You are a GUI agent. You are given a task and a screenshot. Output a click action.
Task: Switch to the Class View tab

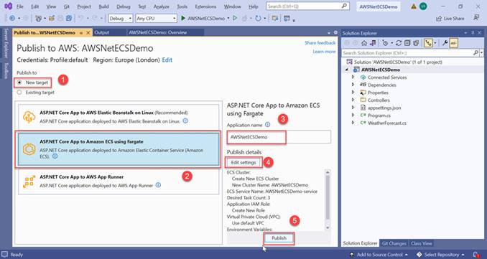pos(421,243)
